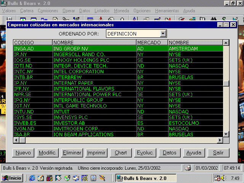Click the vertical scrollbar down arrow

[226, 134]
